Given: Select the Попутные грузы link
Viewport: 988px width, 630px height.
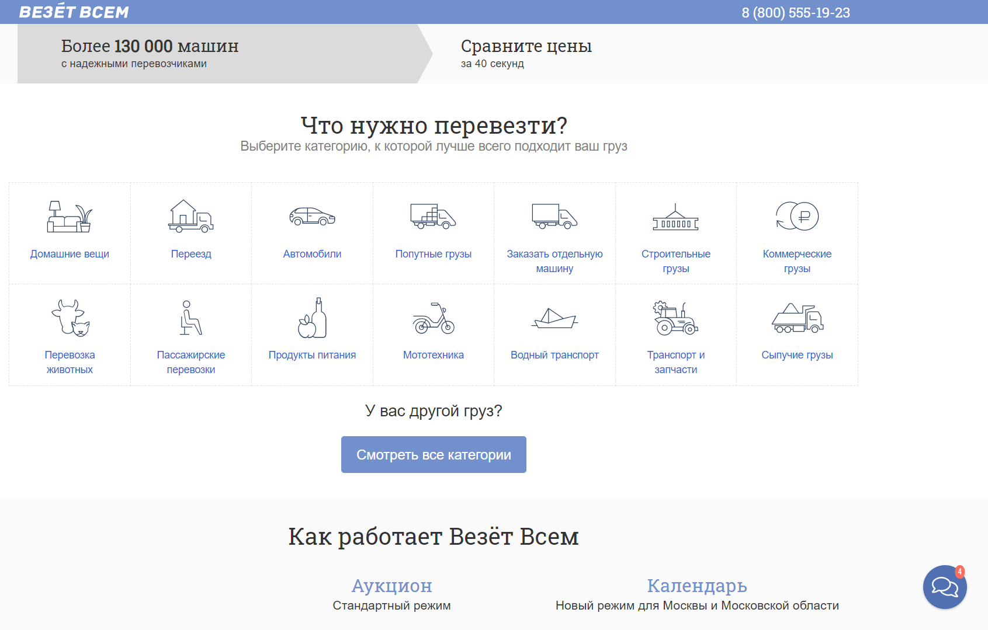Looking at the screenshot, I should [434, 254].
